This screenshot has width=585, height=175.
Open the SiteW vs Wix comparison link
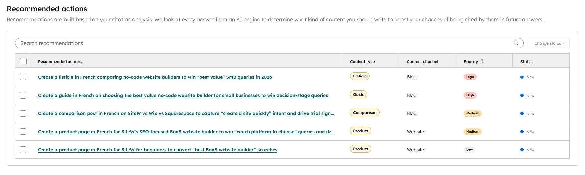click(186, 113)
